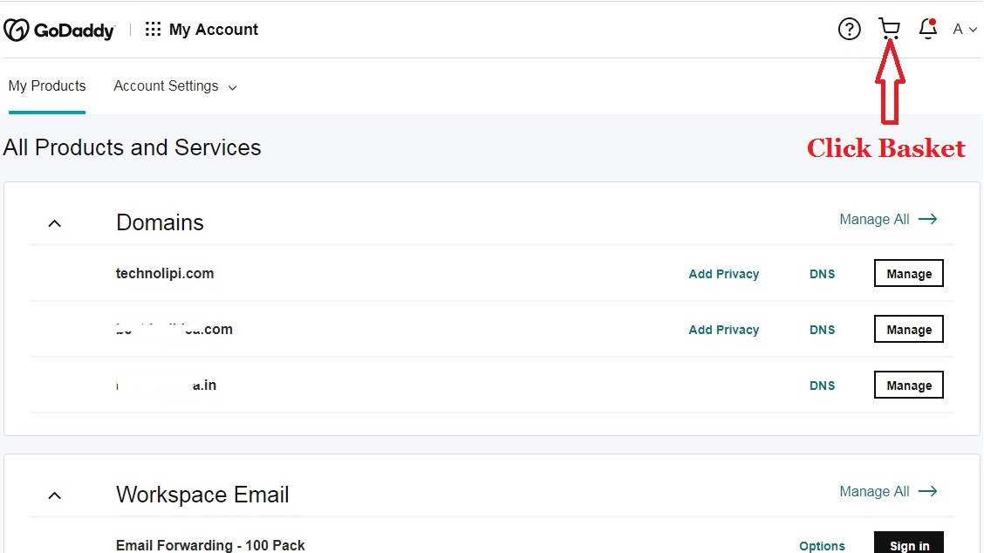The image size is (984, 553).
Task: Click the My Account header label
Action: coord(214,30)
